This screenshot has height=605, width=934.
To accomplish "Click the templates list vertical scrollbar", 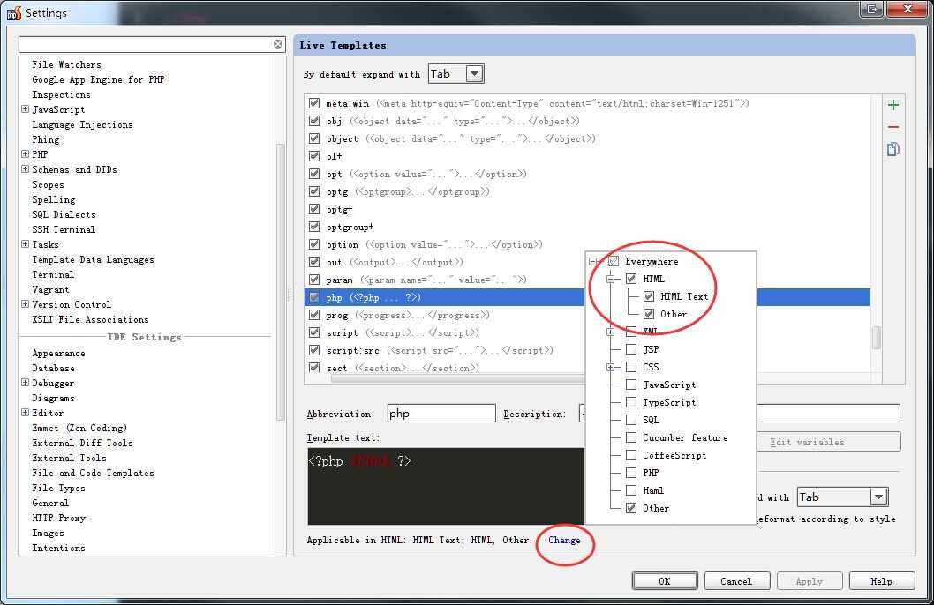I will 877,337.
